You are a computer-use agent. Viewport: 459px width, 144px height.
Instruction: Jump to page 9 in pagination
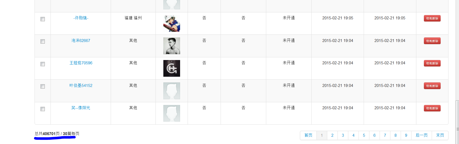tap(406, 135)
